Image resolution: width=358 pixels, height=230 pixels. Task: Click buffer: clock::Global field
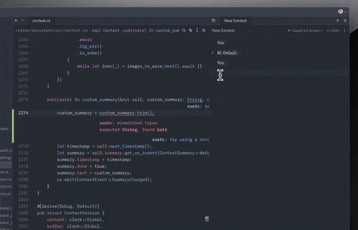coord(74,226)
